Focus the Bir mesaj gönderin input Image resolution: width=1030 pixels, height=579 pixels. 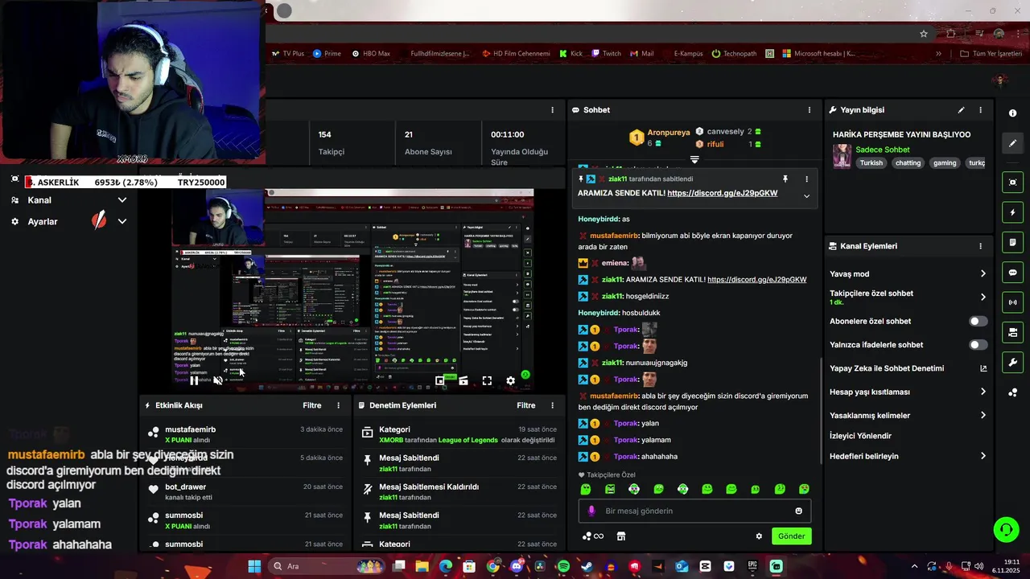pyautogui.click(x=694, y=511)
